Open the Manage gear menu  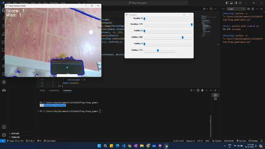click(4, 135)
